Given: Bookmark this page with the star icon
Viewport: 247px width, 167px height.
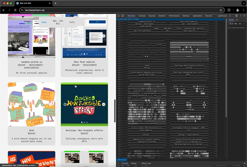Looking at the screenshot, I should [x=221, y=10].
